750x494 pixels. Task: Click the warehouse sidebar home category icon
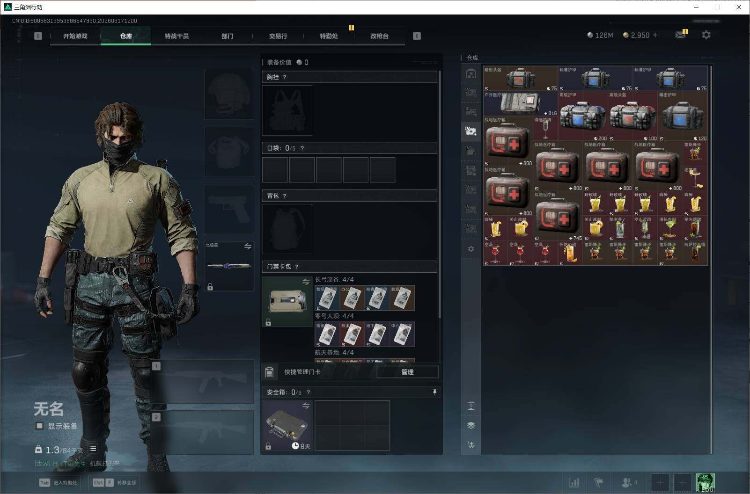[x=471, y=73]
